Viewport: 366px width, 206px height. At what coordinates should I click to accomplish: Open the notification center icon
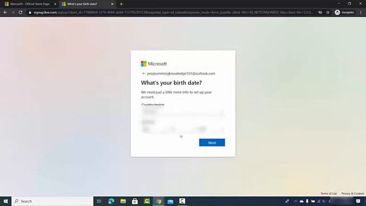pyautogui.click(x=359, y=201)
